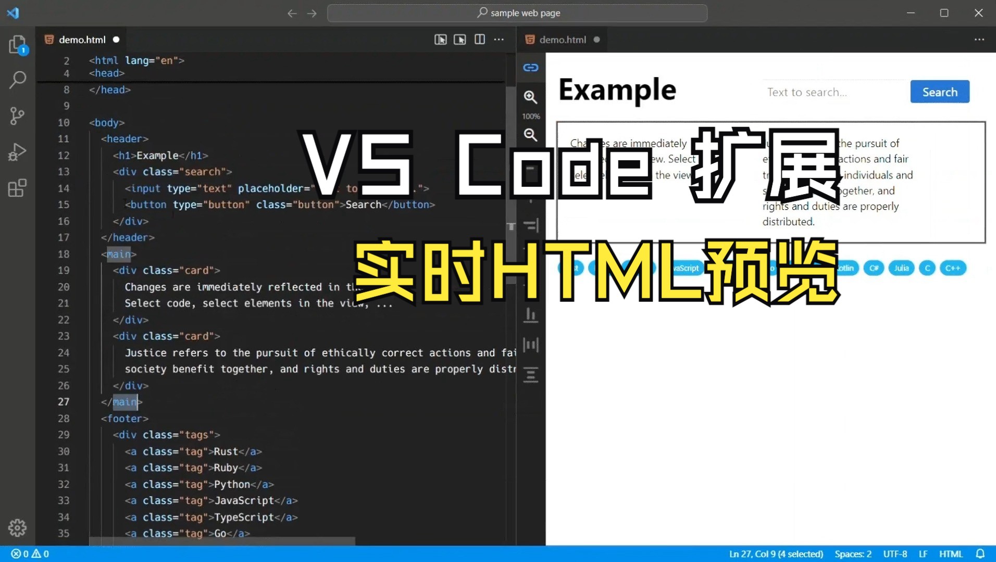996x562 pixels.
Task: Open the Manage settings gear
Action: pos(17,528)
